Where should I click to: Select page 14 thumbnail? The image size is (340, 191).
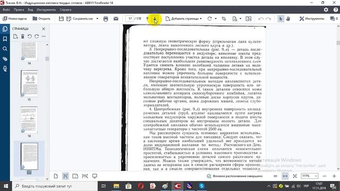tap(29, 52)
